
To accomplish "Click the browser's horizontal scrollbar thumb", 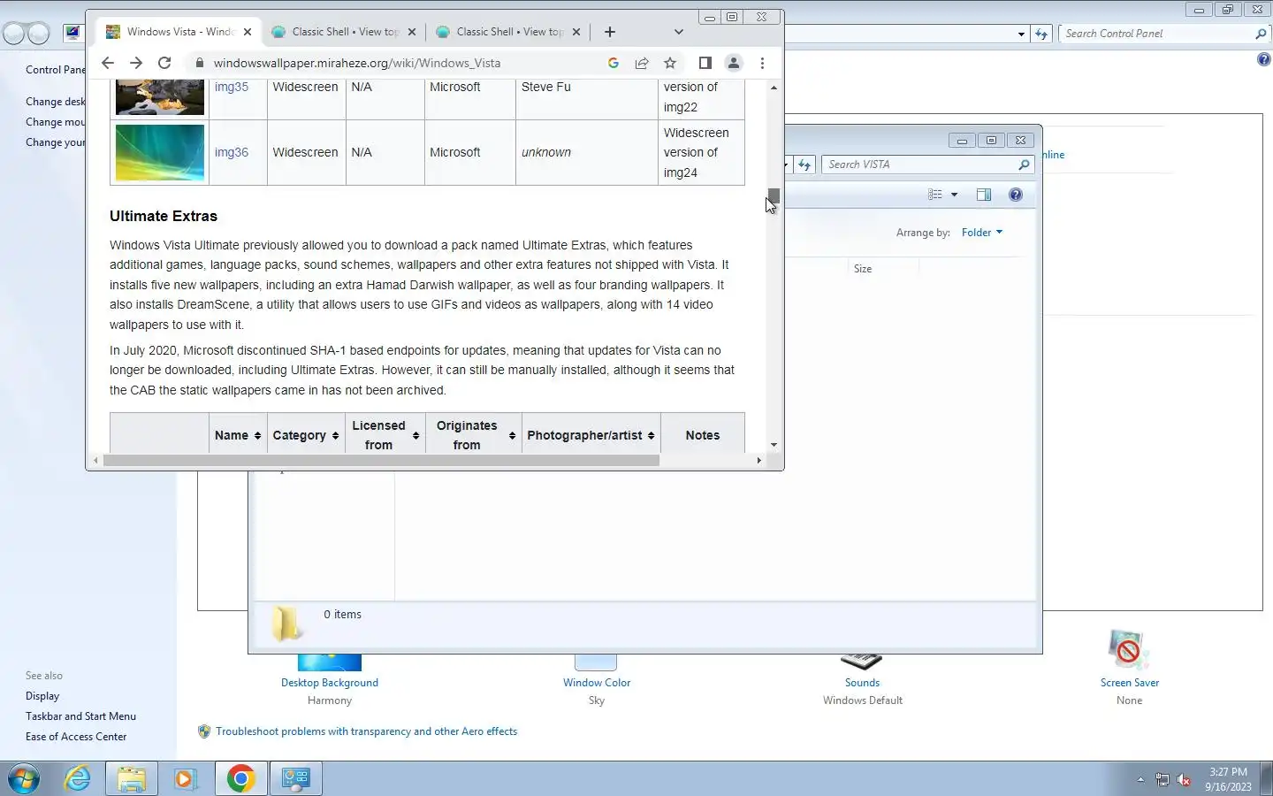I will (381, 460).
